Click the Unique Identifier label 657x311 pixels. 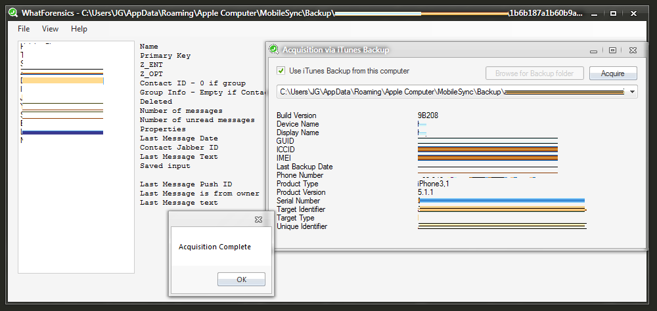click(x=302, y=226)
